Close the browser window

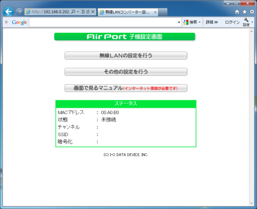coord(247,3)
